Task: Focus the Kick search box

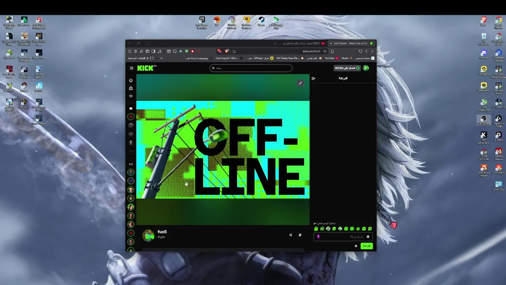Action: click(x=251, y=68)
